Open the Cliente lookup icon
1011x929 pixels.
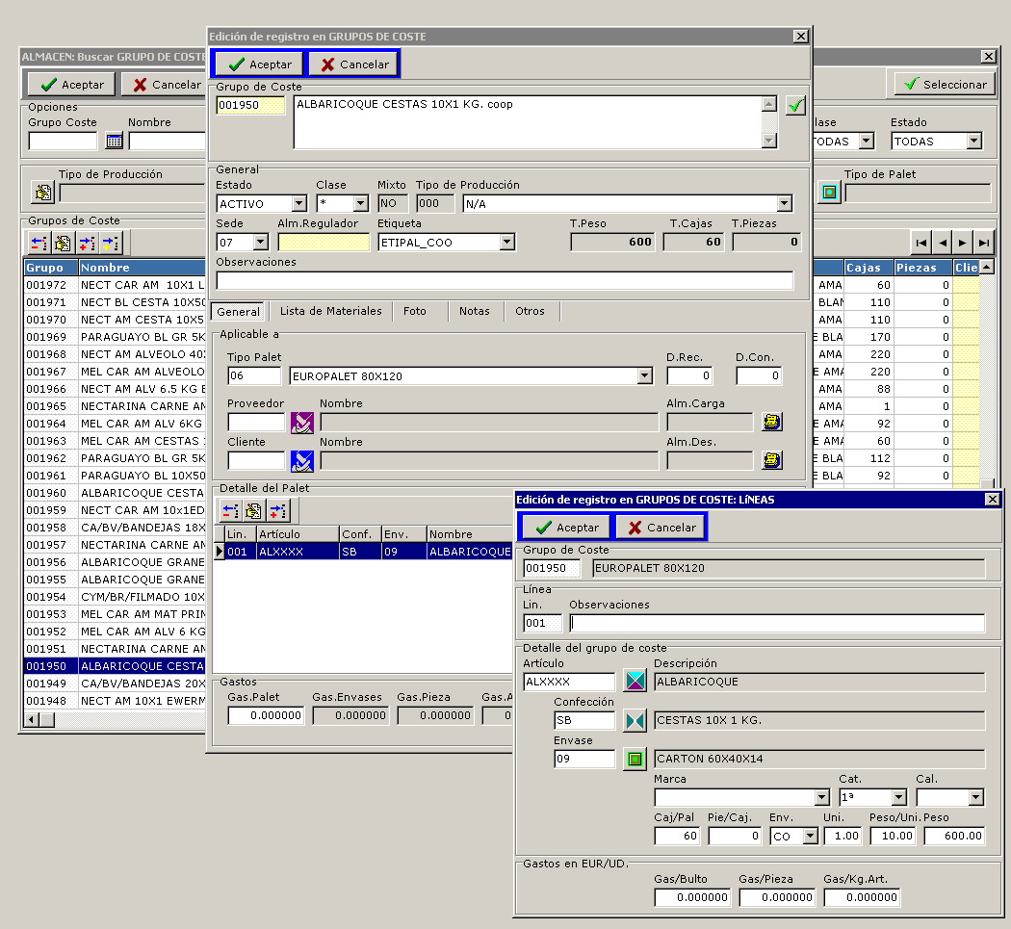(x=302, y=461)
